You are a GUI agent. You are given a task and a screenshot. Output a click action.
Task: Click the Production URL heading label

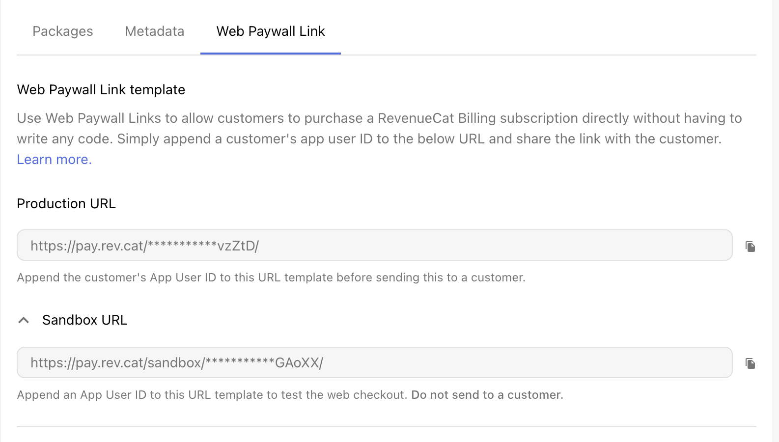pyautogui.click(x=66, y=204)
